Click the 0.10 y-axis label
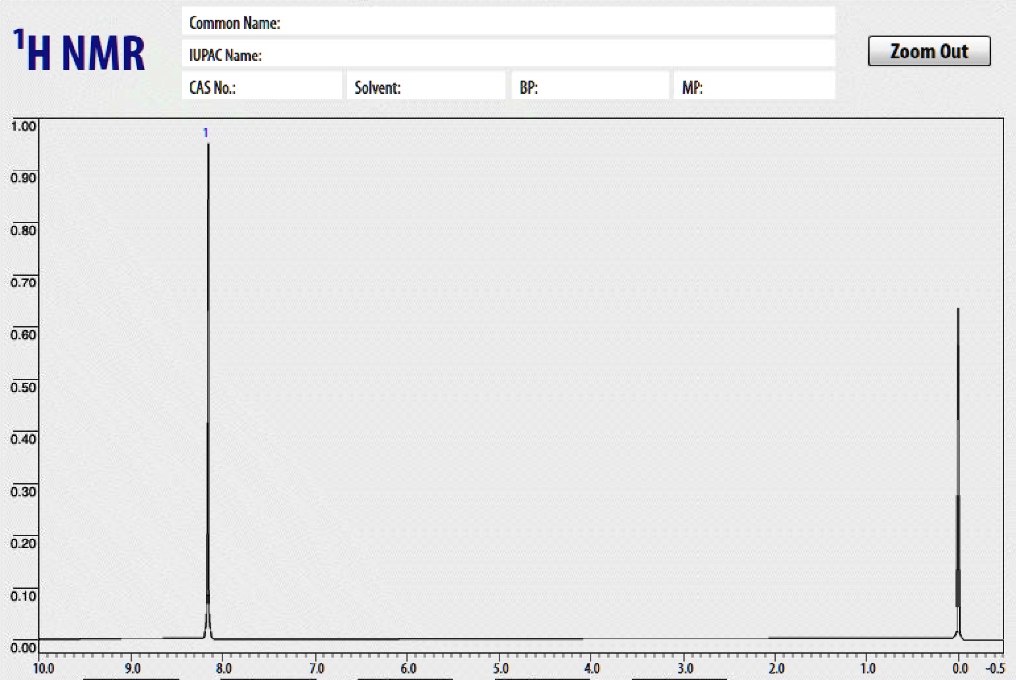 pos(23,595)
